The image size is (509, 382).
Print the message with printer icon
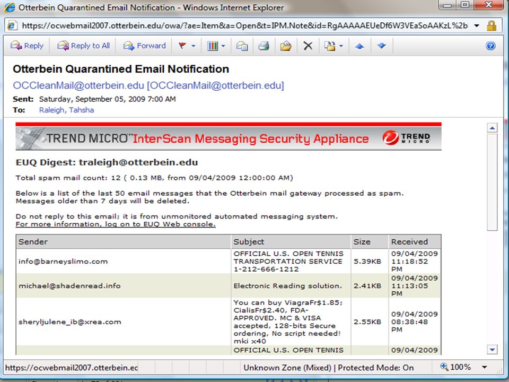pyautogui.click(x=264, y=46)
